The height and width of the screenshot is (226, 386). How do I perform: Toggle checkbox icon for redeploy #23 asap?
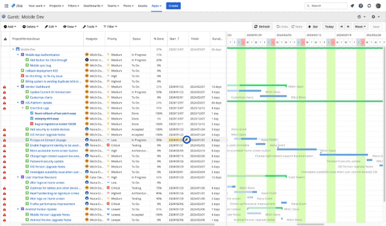tap(32, 118)
